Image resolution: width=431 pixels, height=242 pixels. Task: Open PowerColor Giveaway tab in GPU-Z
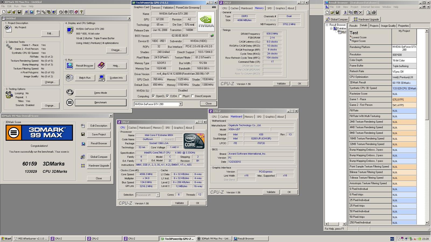pyautogui.click(x=188, y=8)
